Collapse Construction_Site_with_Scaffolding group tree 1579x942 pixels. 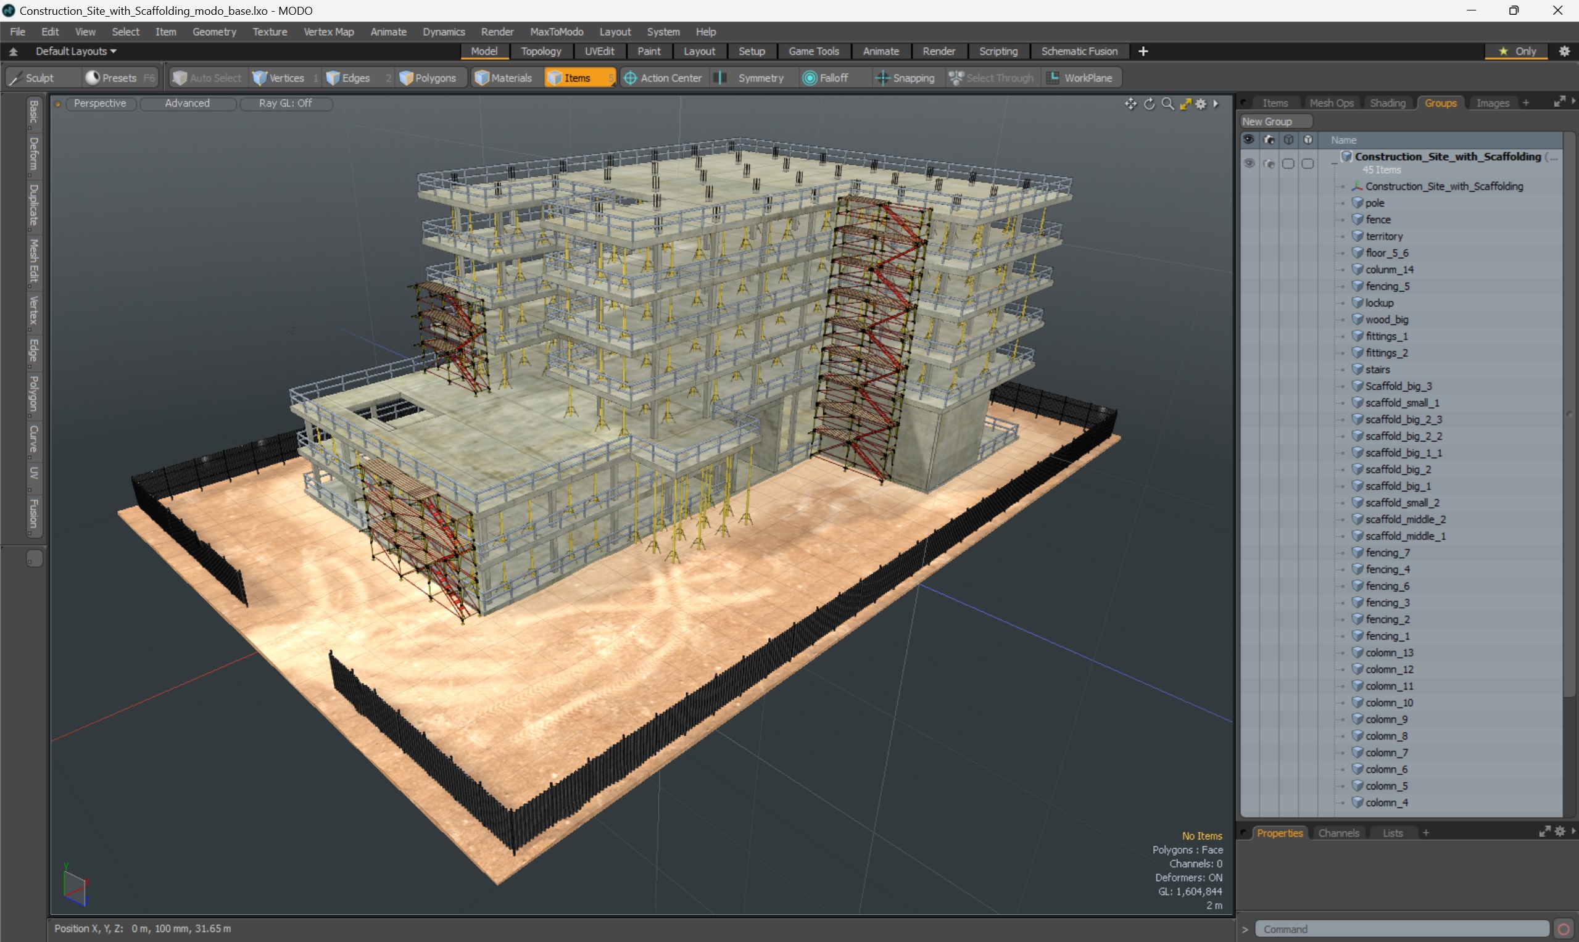(1334, 163)
